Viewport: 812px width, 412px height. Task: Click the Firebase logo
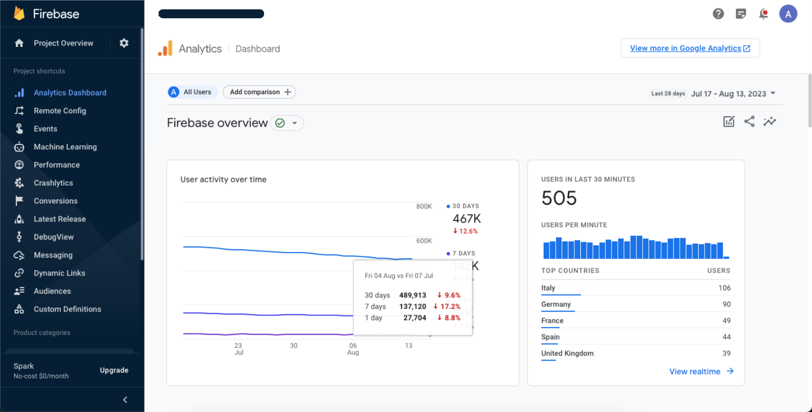pos(20,14)
